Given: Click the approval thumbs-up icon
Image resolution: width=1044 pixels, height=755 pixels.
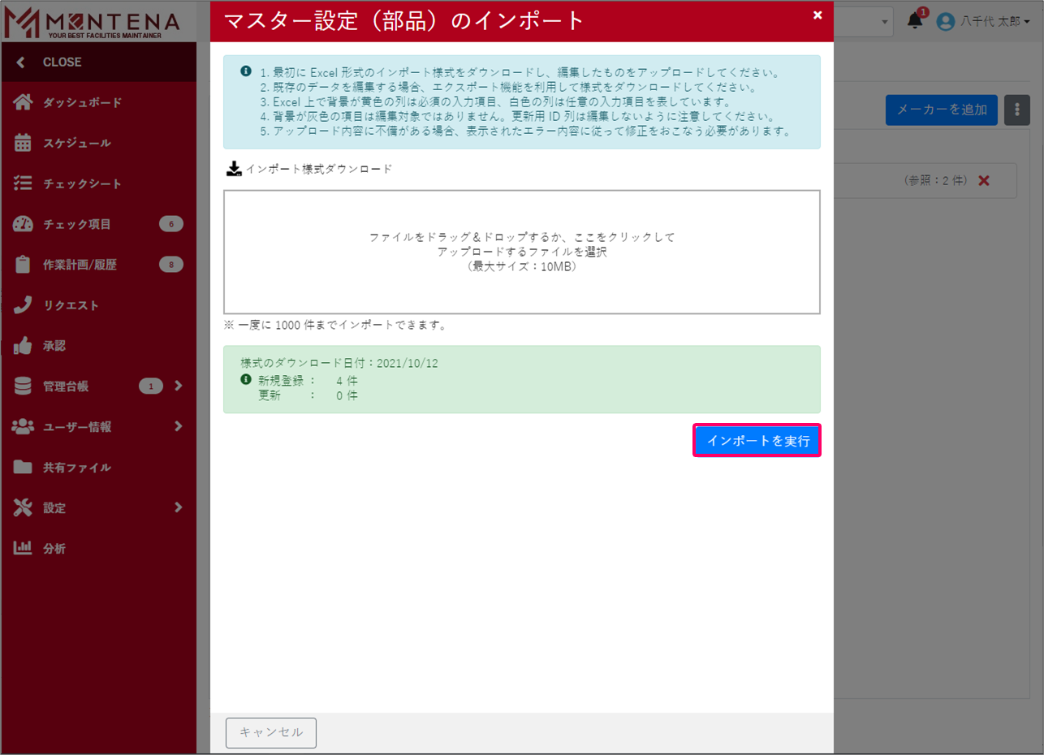Looking at the screenshot, I should pyautogui.click(x=23, y=346).
